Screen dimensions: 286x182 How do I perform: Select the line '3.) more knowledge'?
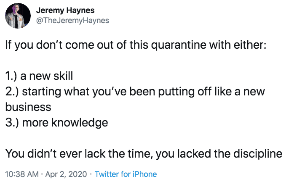click(56, 123)
